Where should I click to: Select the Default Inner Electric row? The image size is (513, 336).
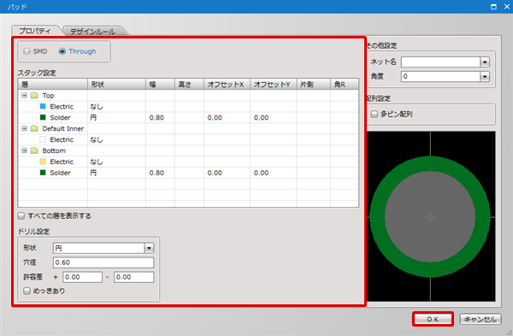(x=188, y=139)
